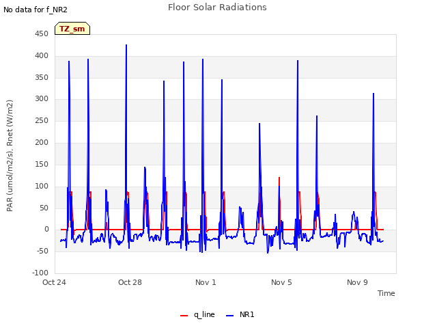437x328 pixels.
Task: Click the highest NR1 peak near Oct 28
Action: (126, 45)
